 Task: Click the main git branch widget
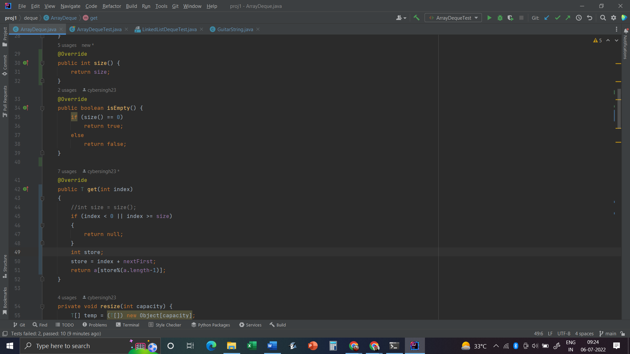pos(607,334)
